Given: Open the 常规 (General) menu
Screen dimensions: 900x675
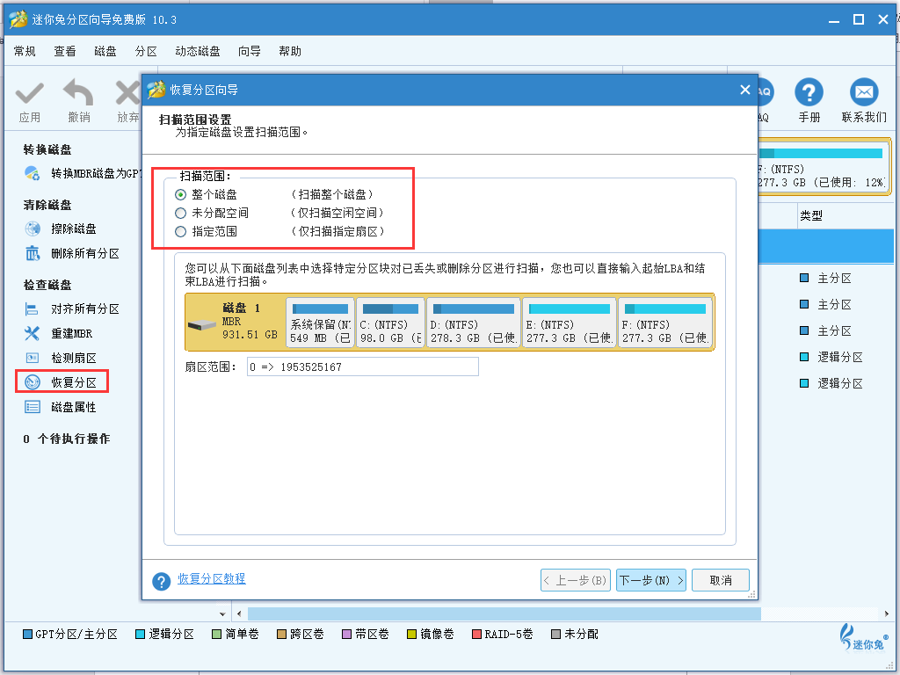Looking at the screenshot, I should coord(25,52).
